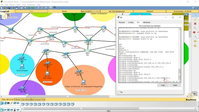Click the Paste icon in main toolbar
The height and width of the screenshot is (112, 199).
(x=25, y=8)
